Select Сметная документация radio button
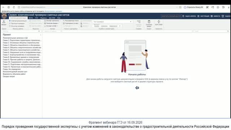Viewport: 231px width, 130px height. point(10,21)
